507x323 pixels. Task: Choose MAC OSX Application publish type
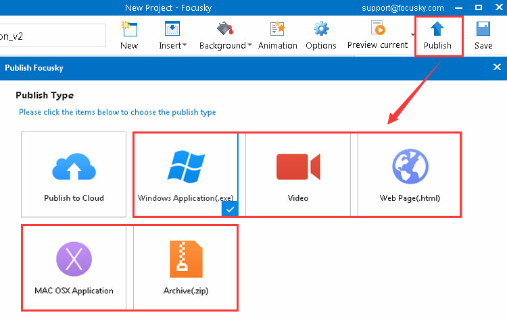(74, 268)
